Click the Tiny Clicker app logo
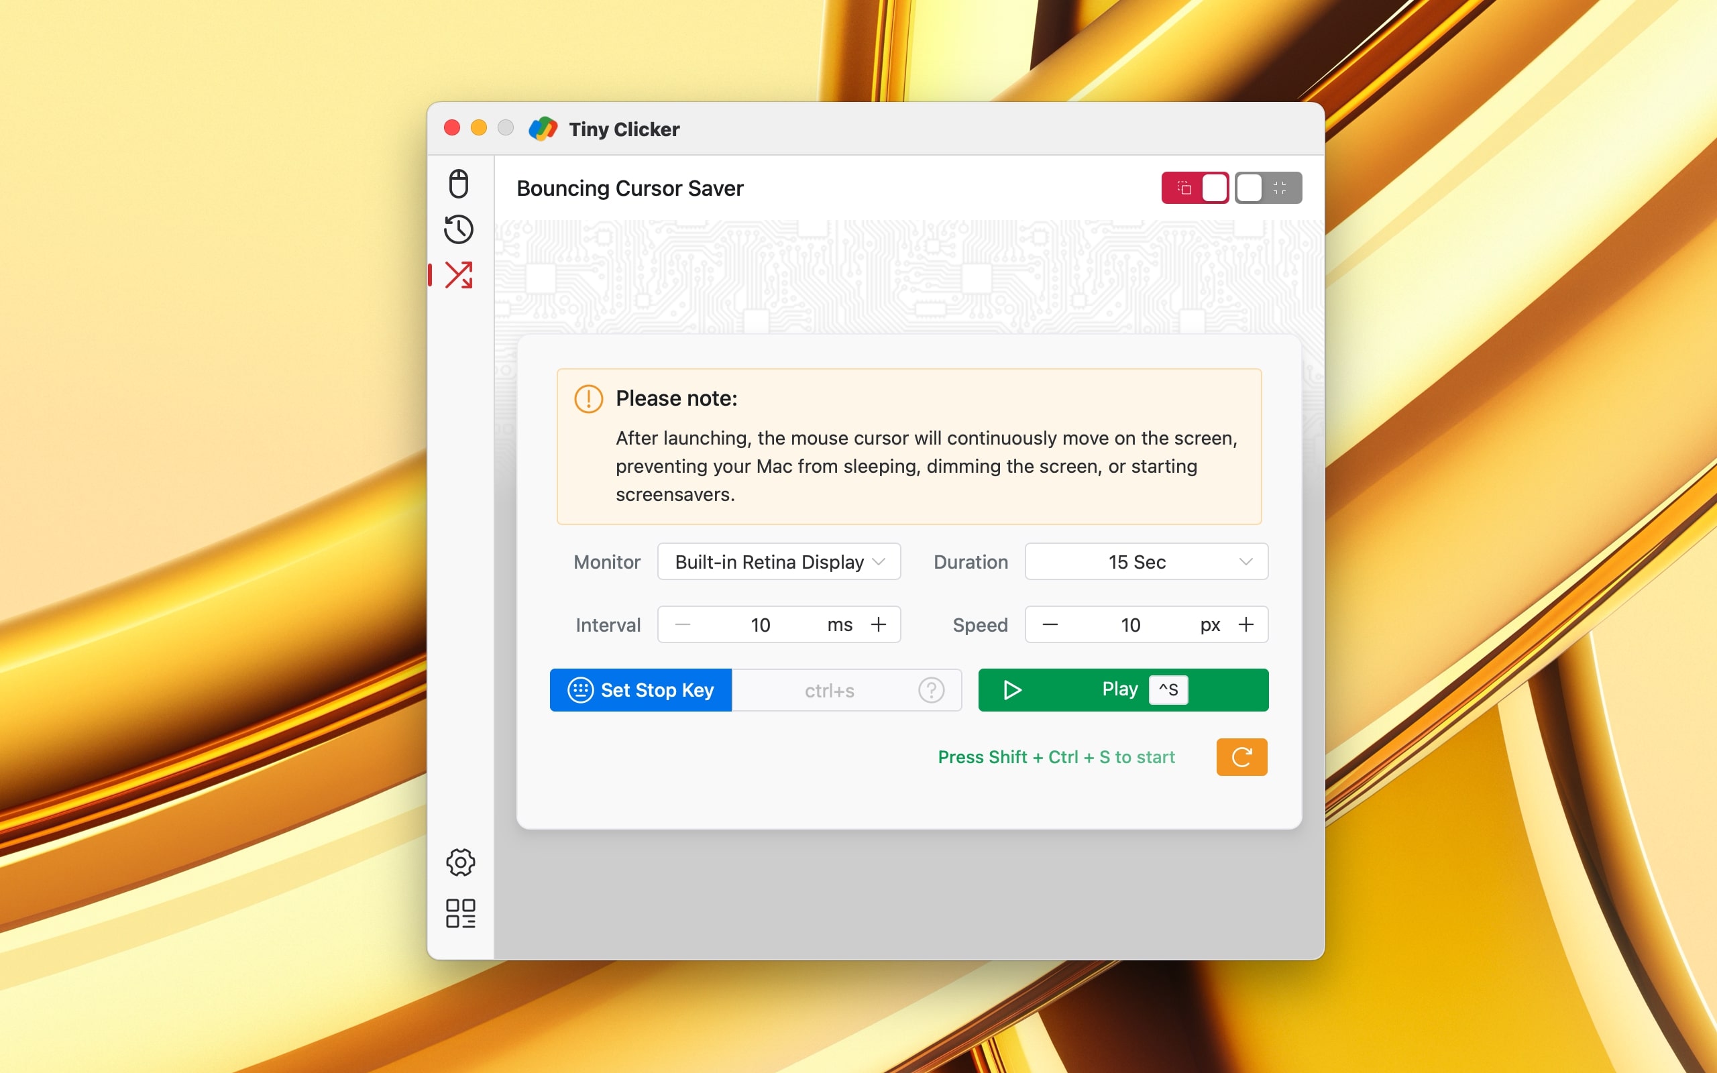This screenshot has height=1073, width=1717. (543, 129)
